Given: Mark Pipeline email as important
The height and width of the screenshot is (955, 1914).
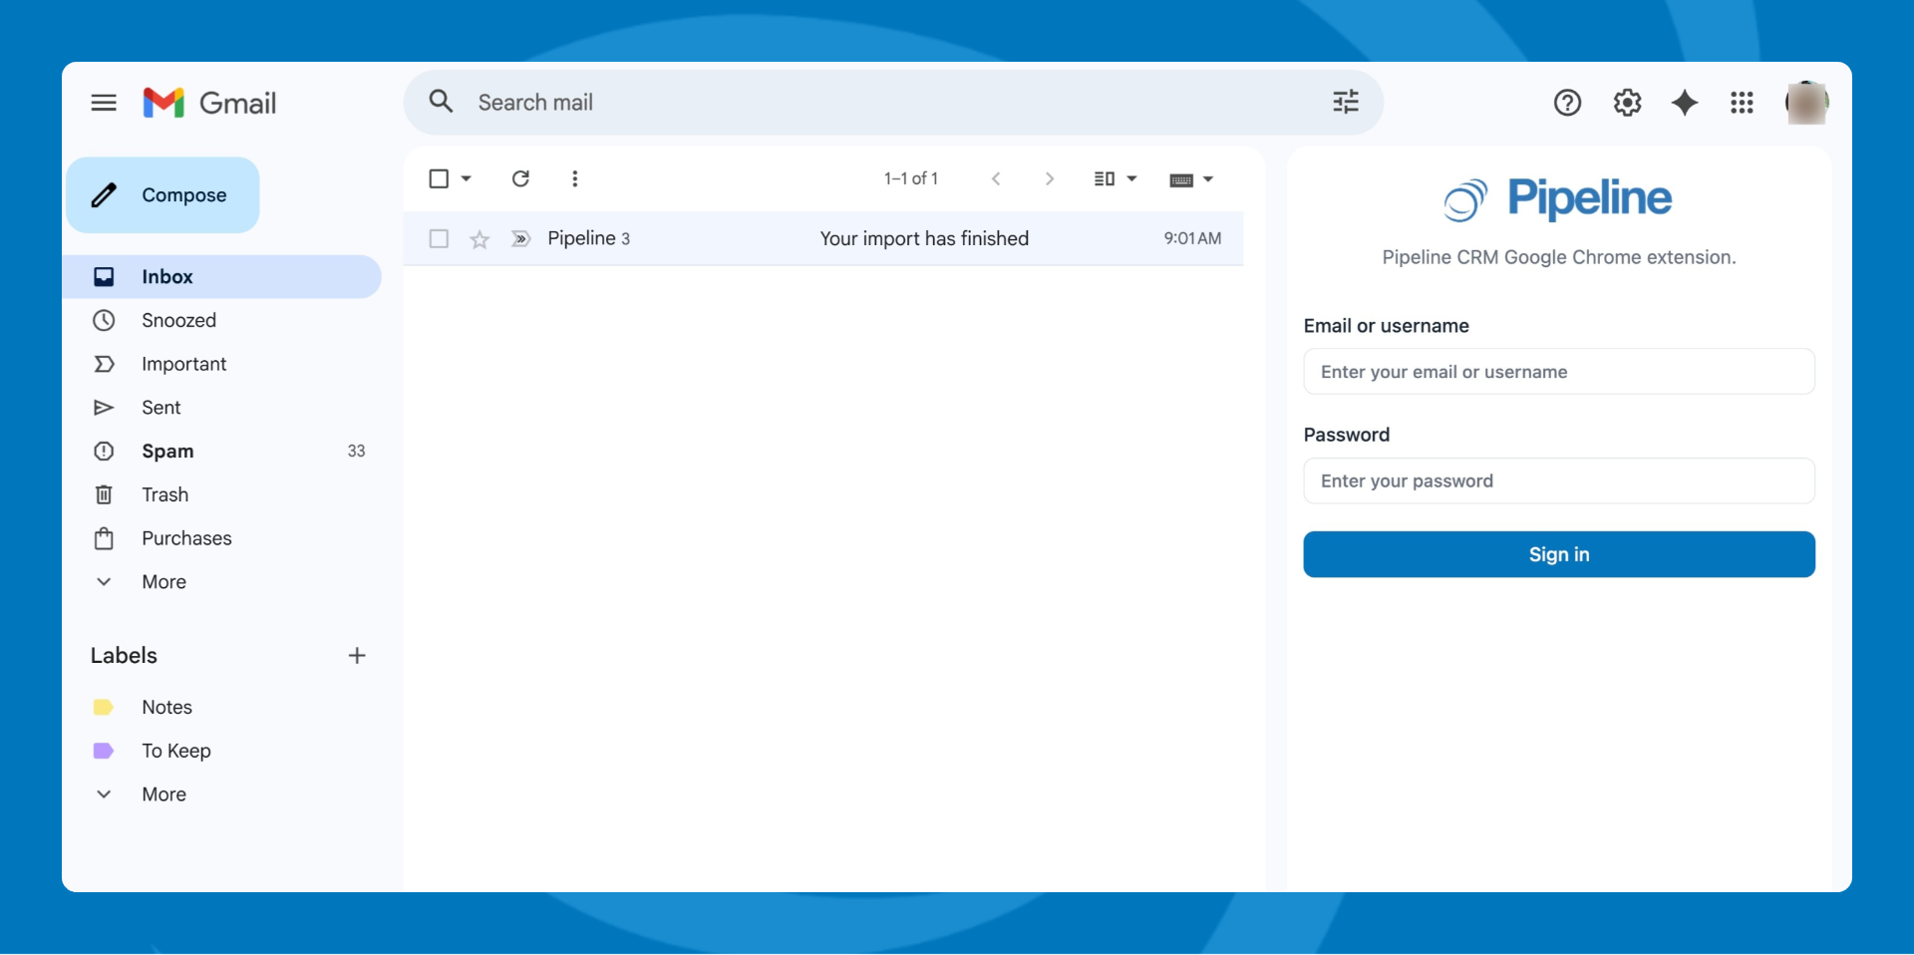Looking at the screenshot, I should tap(520, 239).
